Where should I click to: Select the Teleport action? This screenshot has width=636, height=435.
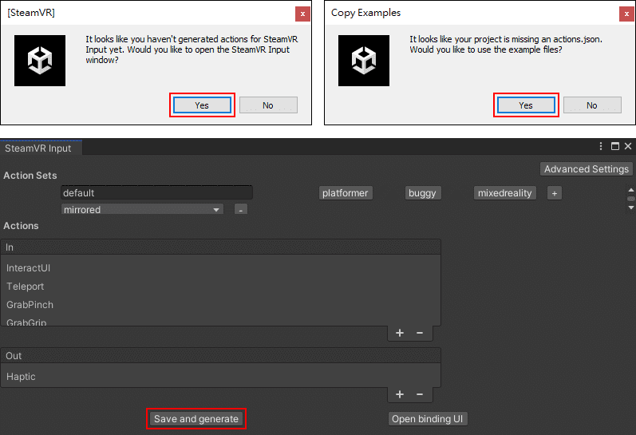click(x=26, y=287)
